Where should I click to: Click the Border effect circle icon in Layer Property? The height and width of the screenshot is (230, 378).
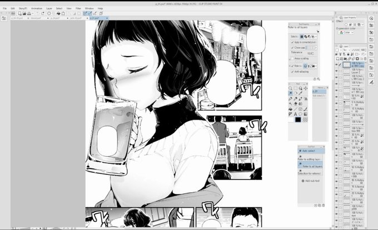346,24
